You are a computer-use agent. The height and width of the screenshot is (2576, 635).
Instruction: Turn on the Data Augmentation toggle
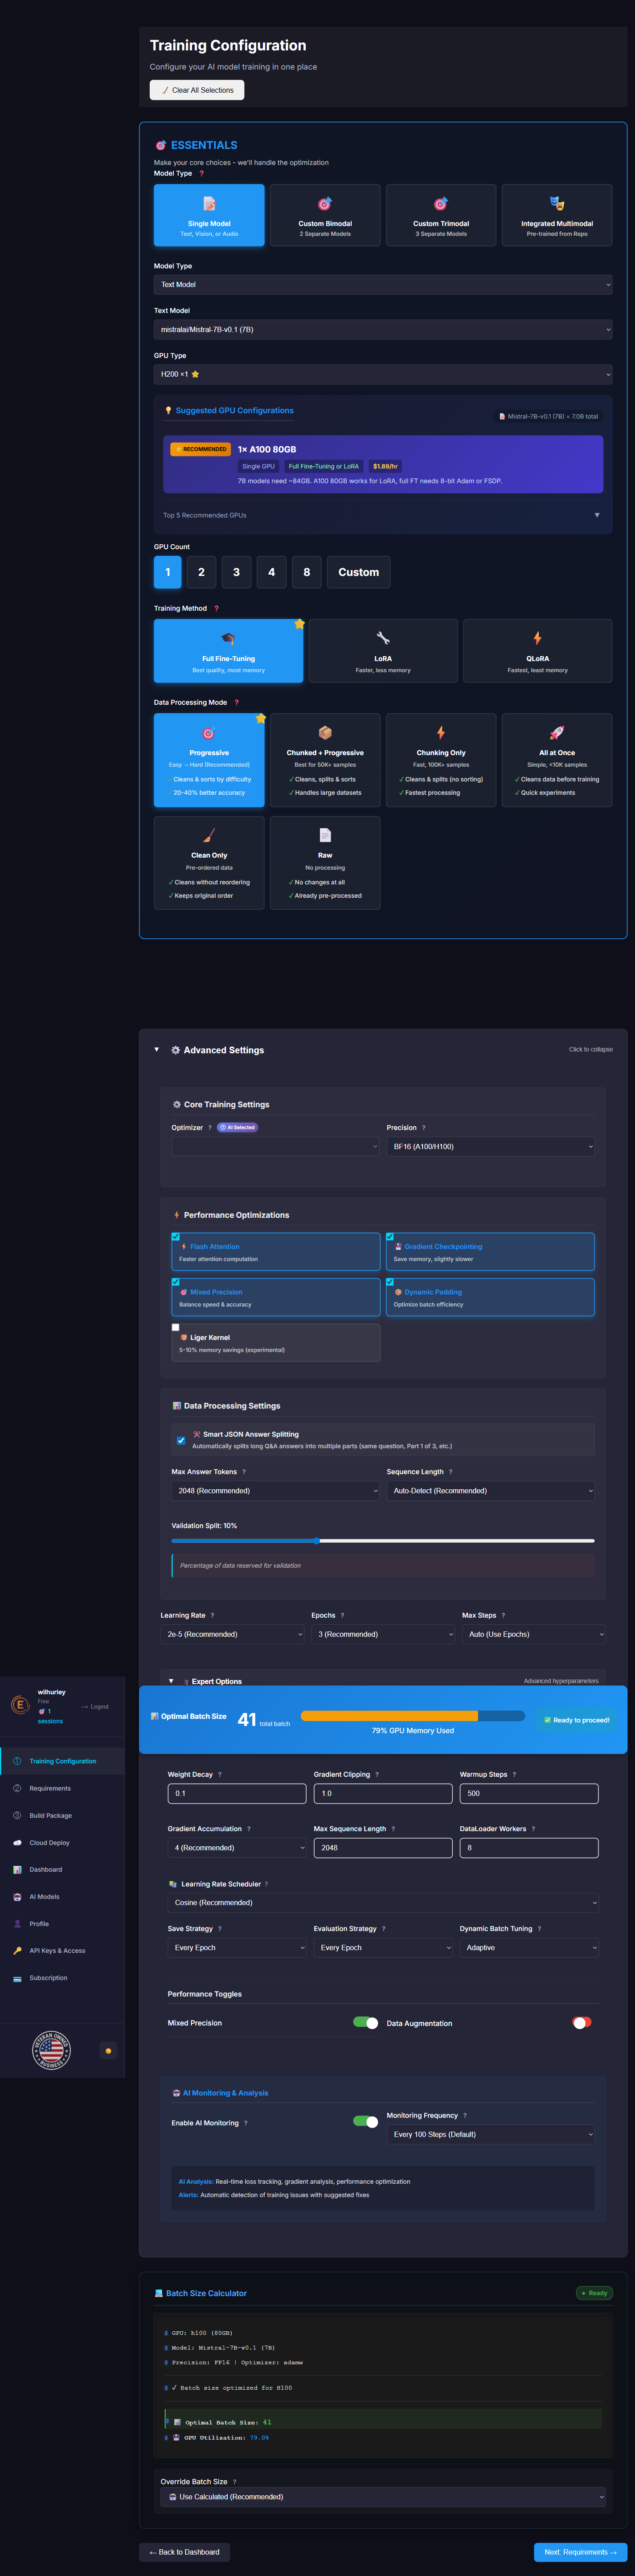(581, 2022)
